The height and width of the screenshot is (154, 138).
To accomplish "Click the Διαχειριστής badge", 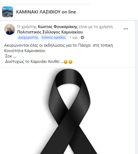I will coord(28,37).
